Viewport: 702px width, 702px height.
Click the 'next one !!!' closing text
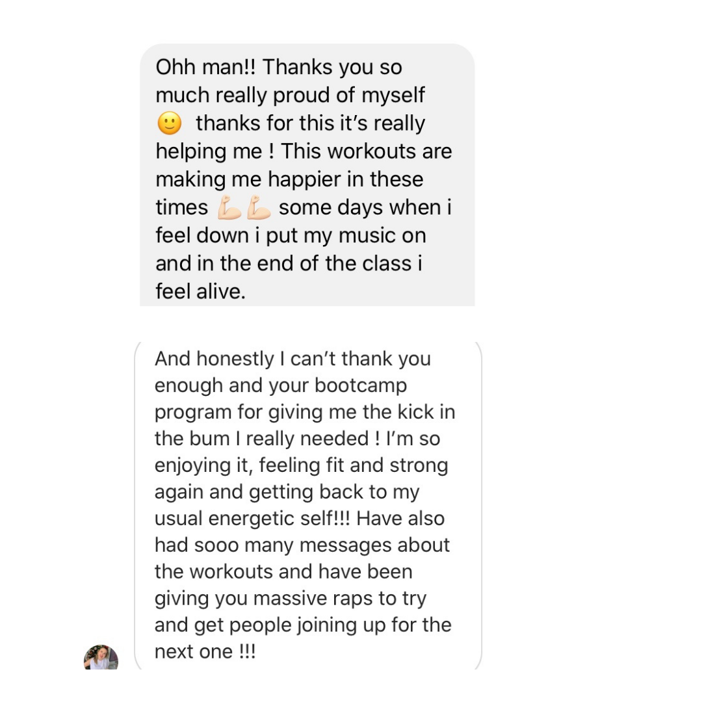tap(205, 652)
